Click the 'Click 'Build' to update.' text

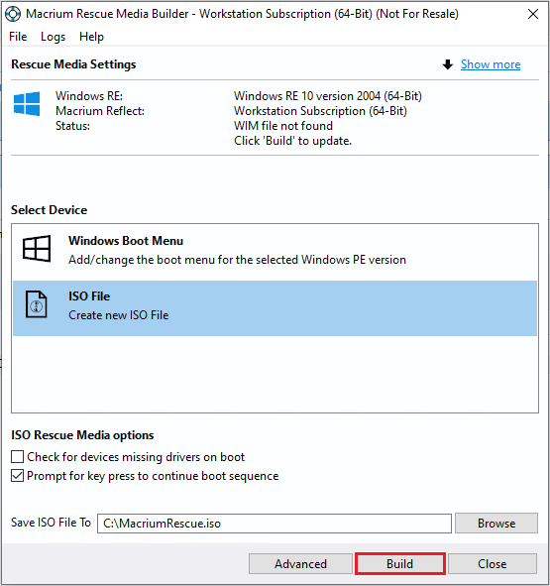292,141
